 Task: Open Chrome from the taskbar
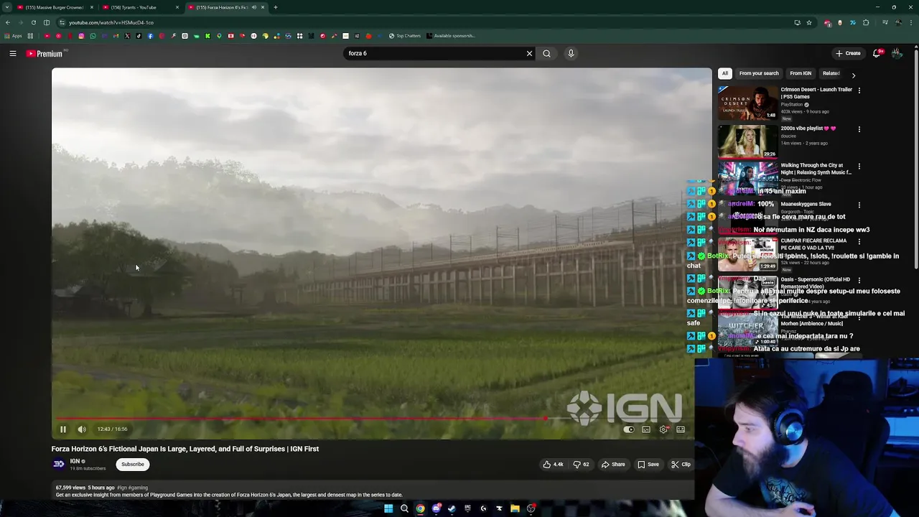tap(420, 508)
